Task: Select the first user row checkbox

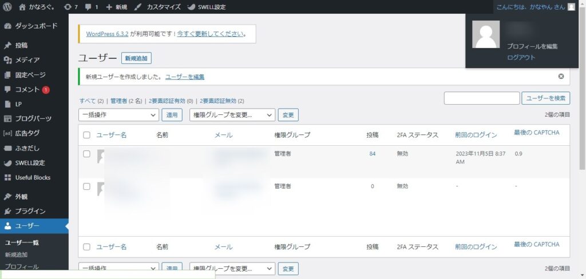Action: [x=87, y=154]
